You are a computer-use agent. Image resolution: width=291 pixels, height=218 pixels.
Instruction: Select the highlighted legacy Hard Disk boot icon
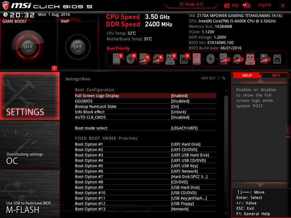[197, 59]
